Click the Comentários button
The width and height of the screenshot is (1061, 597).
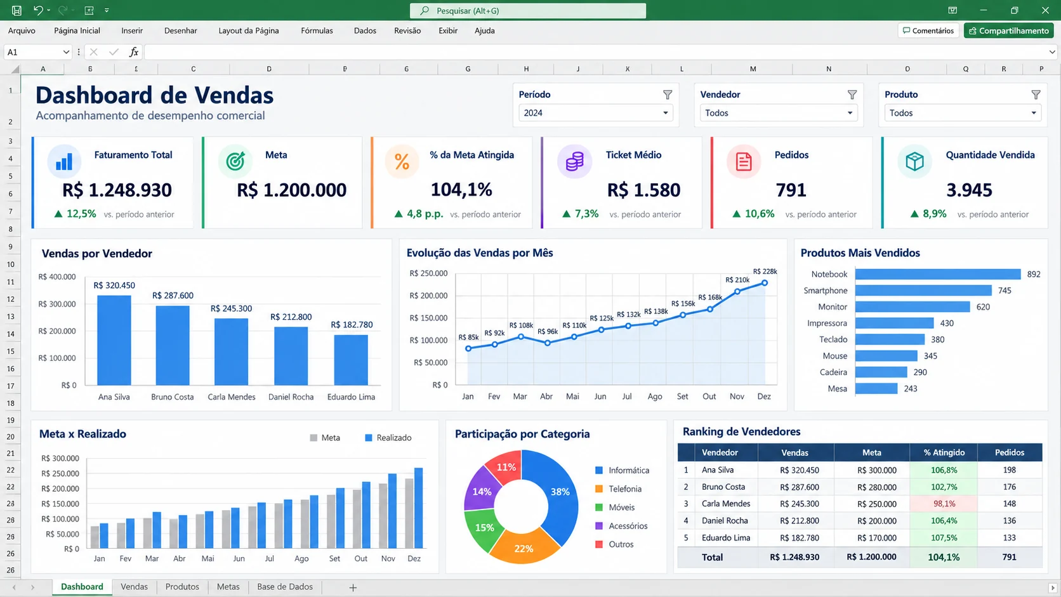pyautogui.click(x=928, y=30)
